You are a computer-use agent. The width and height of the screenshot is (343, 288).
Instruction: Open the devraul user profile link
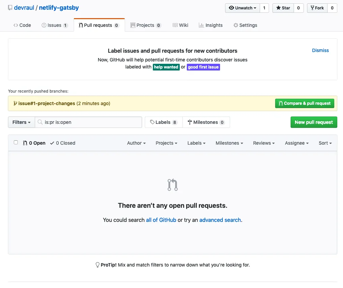click(x=24, y=8)
